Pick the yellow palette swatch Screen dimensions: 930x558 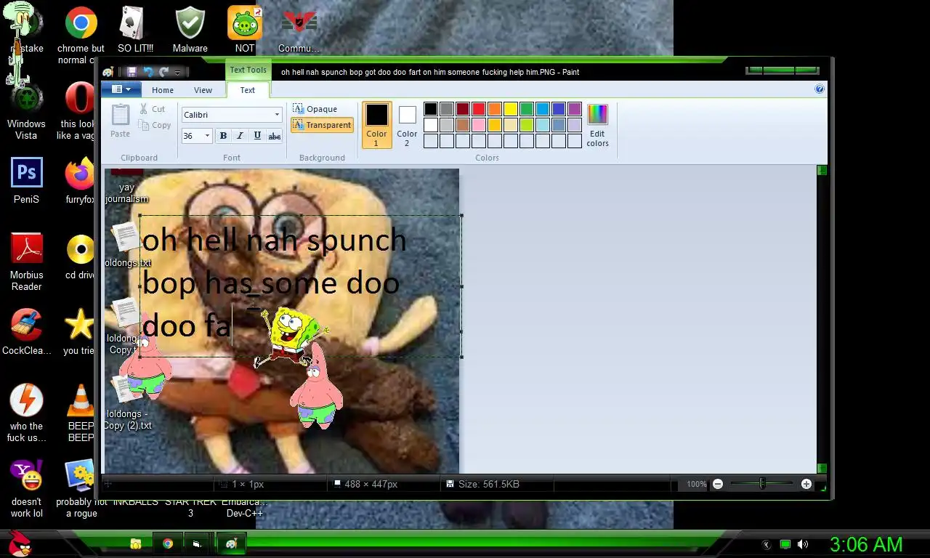click(511, 109)
